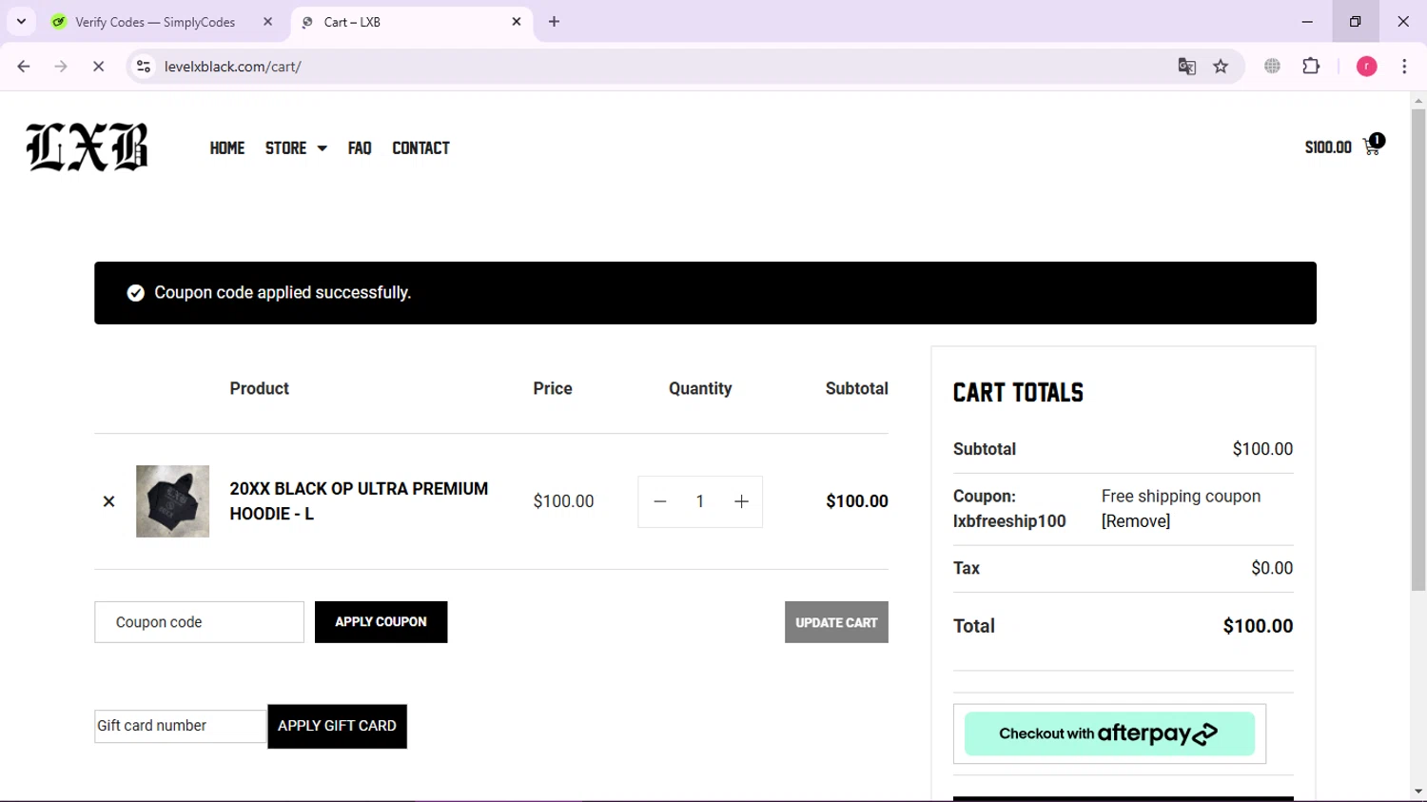Click the address bar URL
The height and width of the screenshot is (802, 1427).
click(233, 67)
